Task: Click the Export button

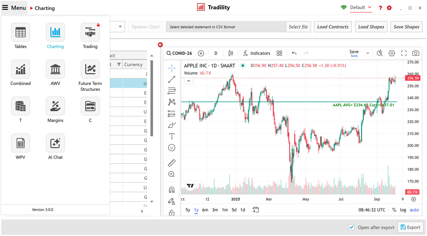Action: (x=410, y=227)
